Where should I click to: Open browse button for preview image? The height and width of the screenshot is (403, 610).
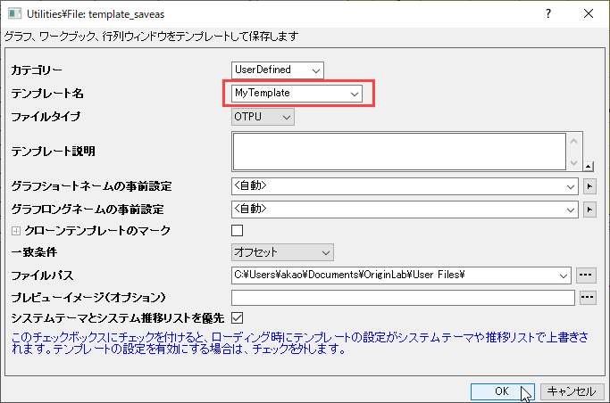(x=588, y=298)
